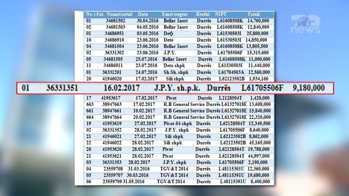Click the total 8,400,000
The height and width of the screenshot is (196, 349).
260,182
